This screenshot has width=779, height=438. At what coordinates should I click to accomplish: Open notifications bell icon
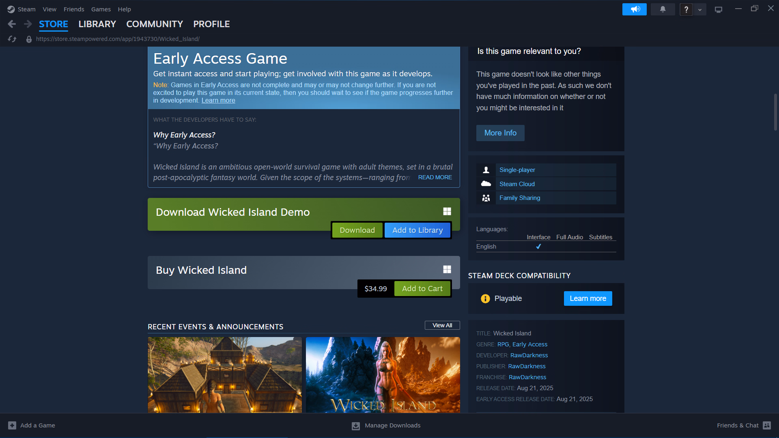pos(663,9)
